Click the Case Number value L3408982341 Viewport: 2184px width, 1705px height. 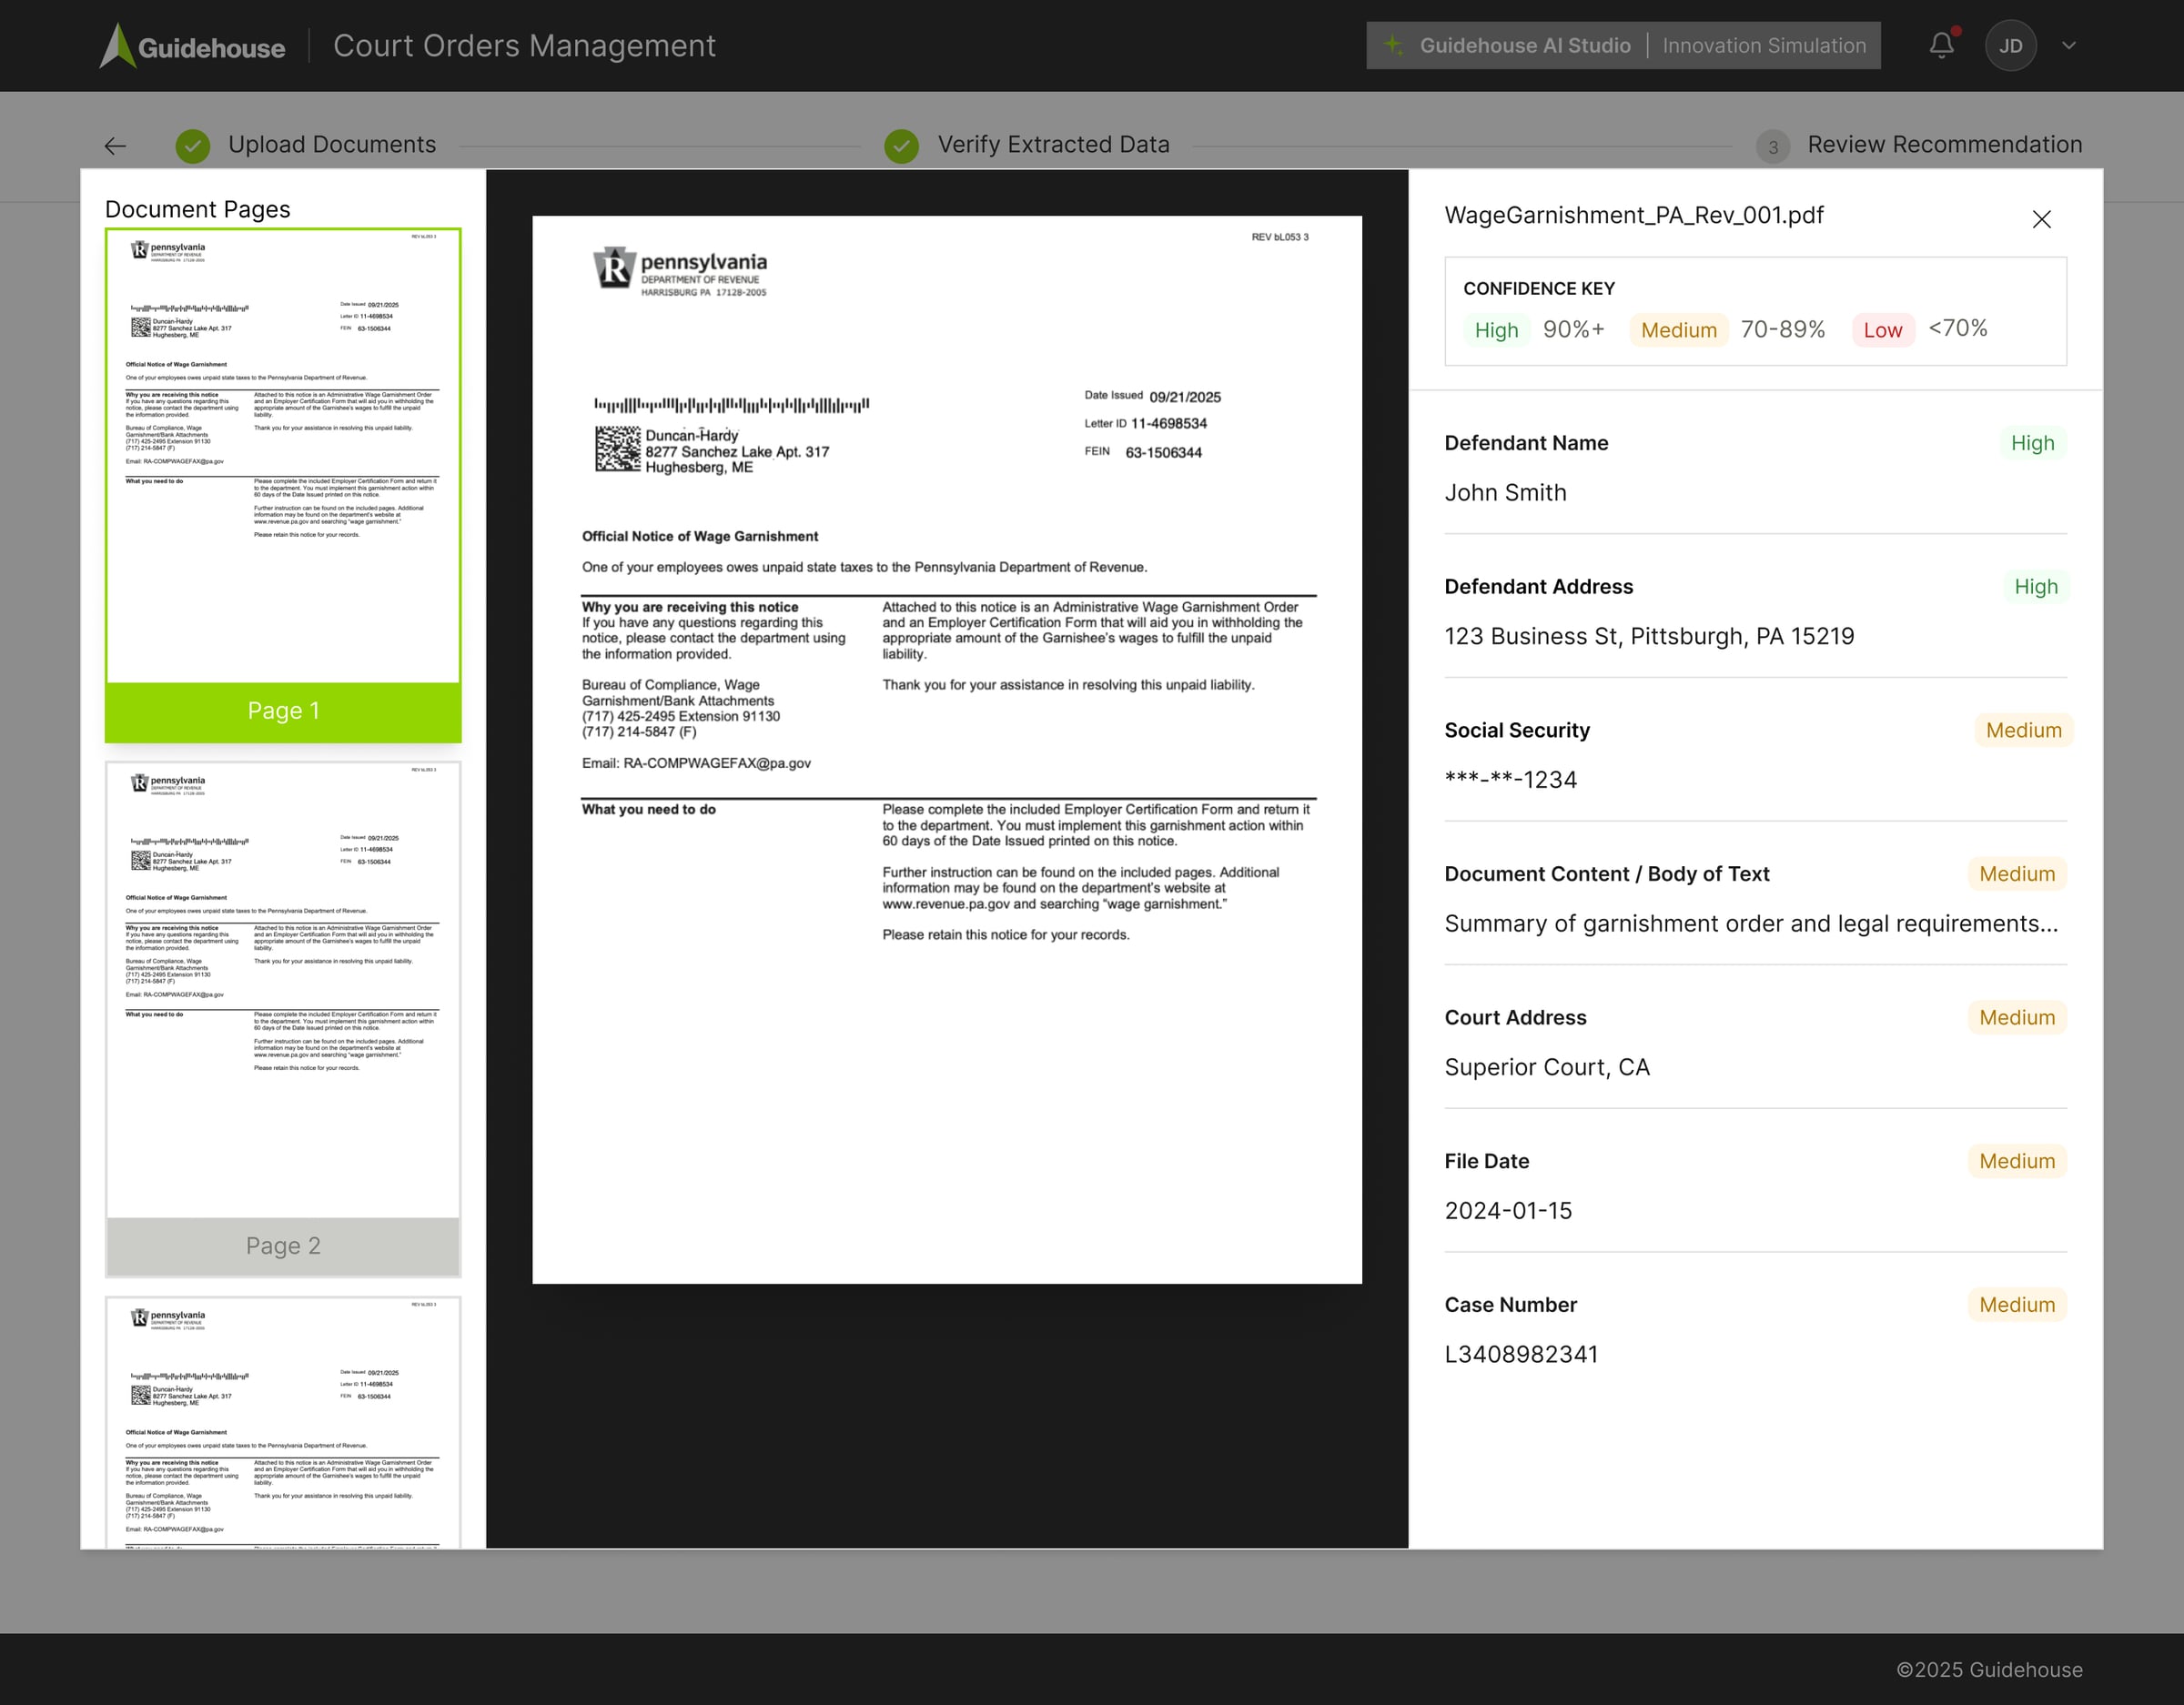[x=1522, y=1354]
